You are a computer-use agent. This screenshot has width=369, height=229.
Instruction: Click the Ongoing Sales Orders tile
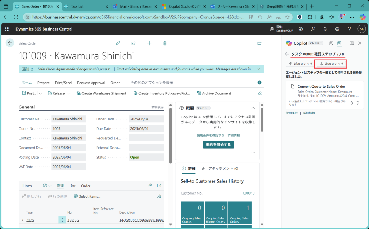point(240,213)
